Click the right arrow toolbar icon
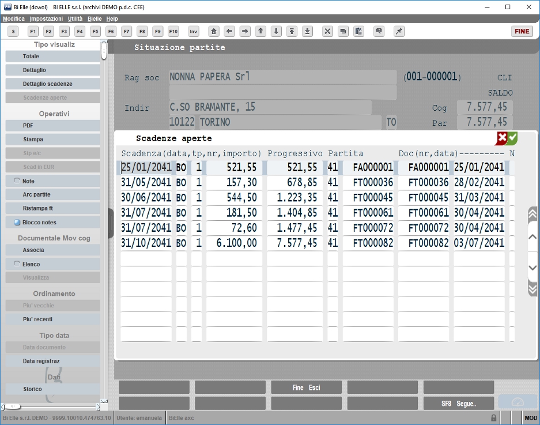Screen dimensions: 540x425 click(245, 31)
